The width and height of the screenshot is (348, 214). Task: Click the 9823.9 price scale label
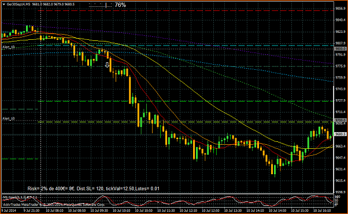[340, 32]
